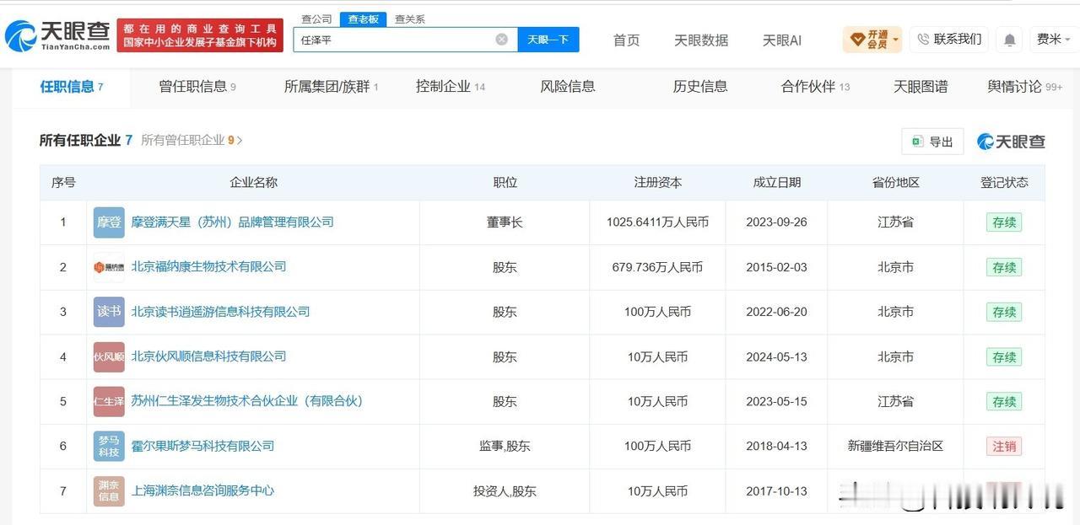Screen dimensions: 1080x525
Task: Open notifications bell icon
Action: coord(1009,40)
